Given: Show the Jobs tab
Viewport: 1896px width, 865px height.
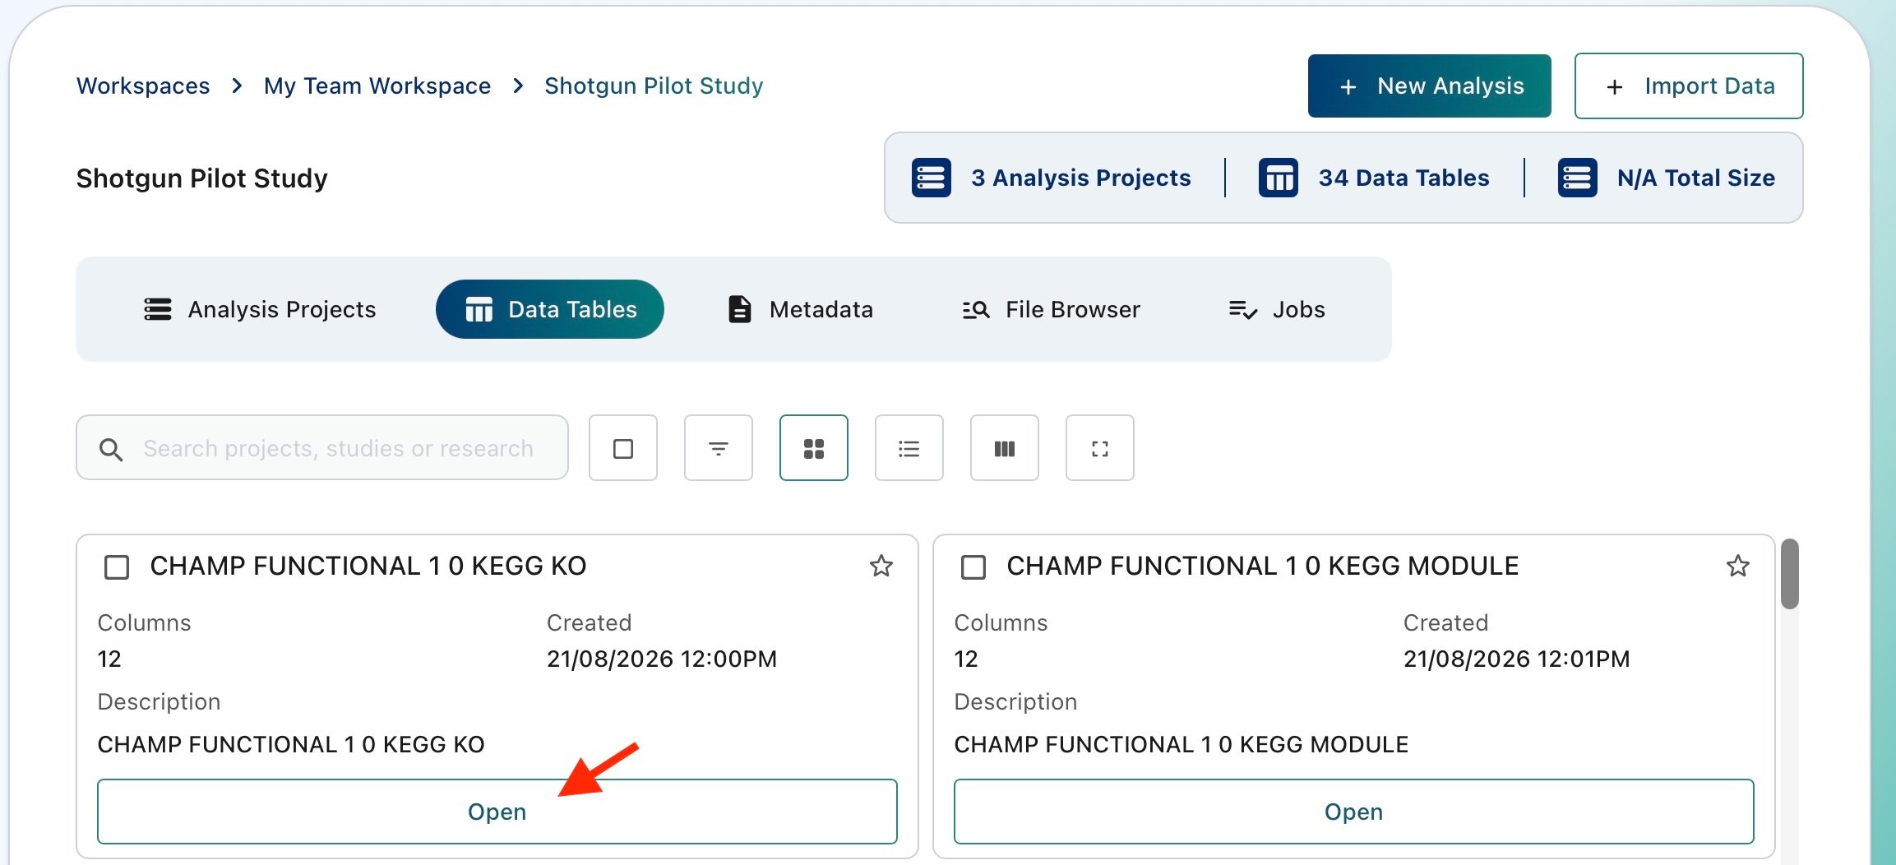Looking at the screenshot, I should [x=1277, y=309].
